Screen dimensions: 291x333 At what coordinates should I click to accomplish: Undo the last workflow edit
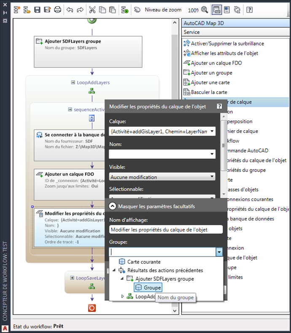coord(70,10)
